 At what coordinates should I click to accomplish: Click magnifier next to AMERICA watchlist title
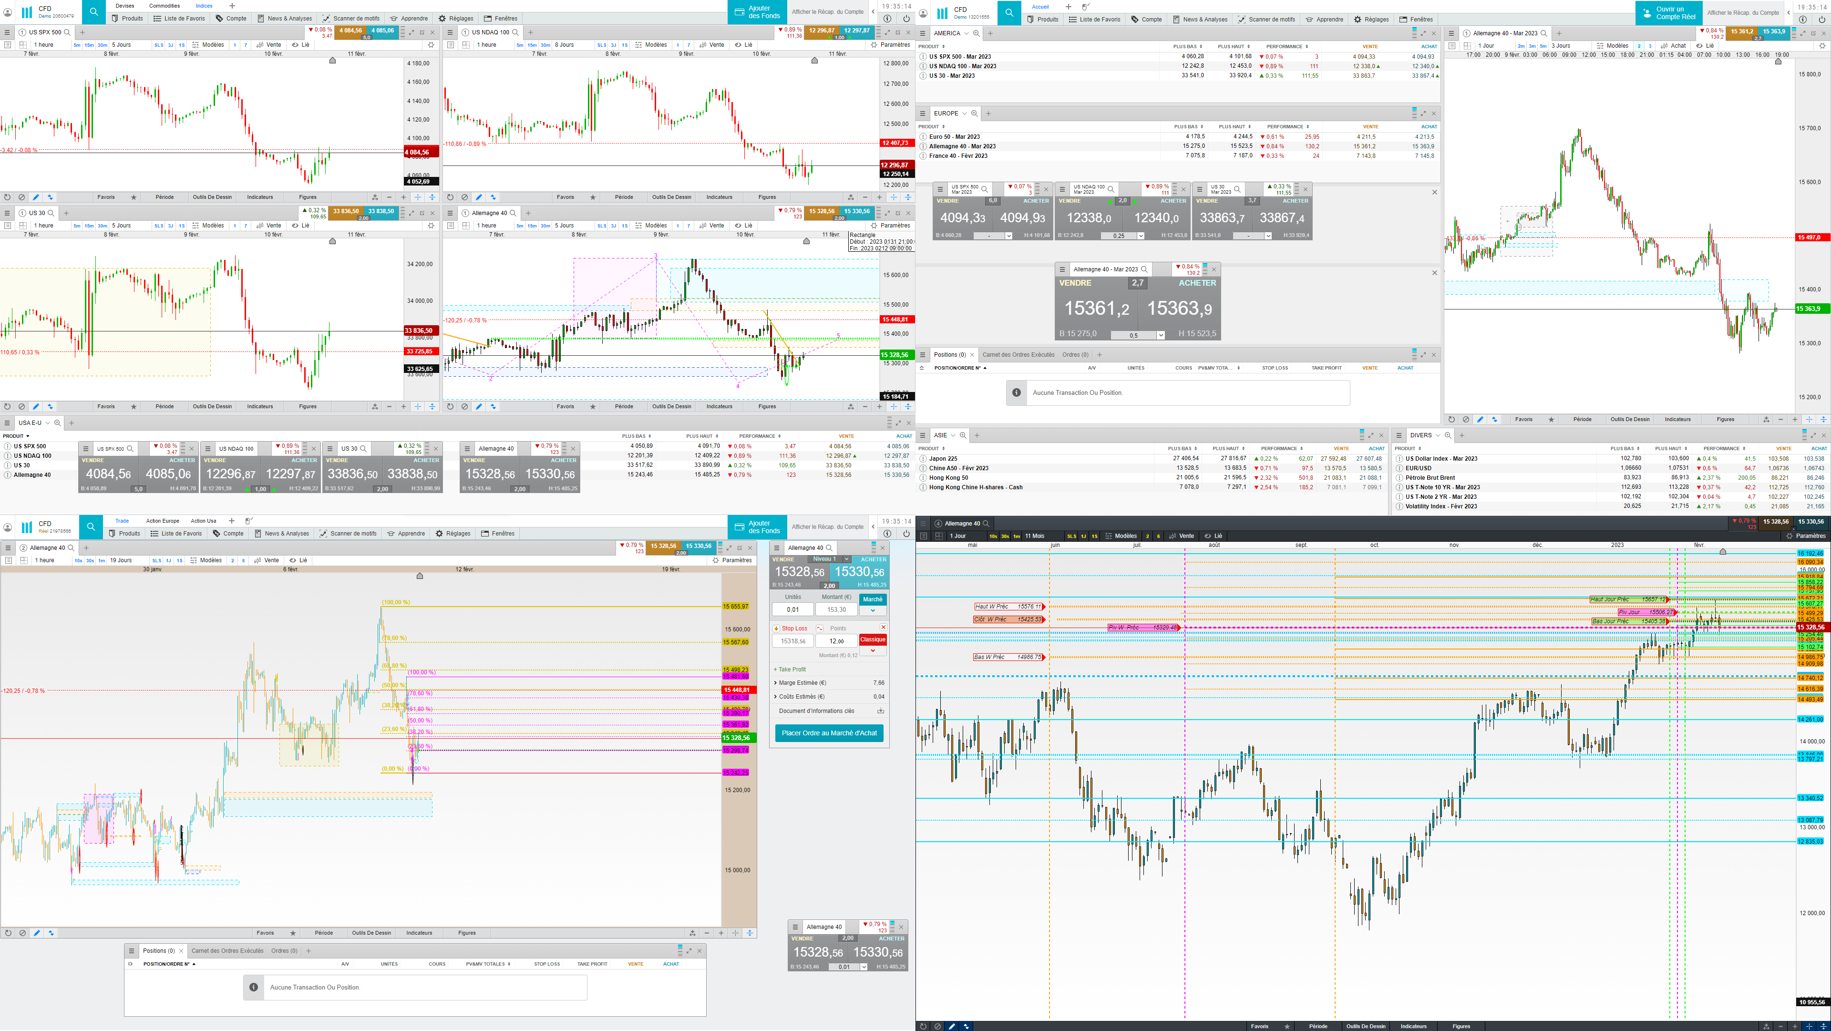(977, 33)
